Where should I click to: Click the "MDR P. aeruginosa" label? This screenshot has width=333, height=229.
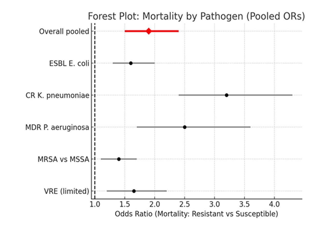tap(57, 127)
